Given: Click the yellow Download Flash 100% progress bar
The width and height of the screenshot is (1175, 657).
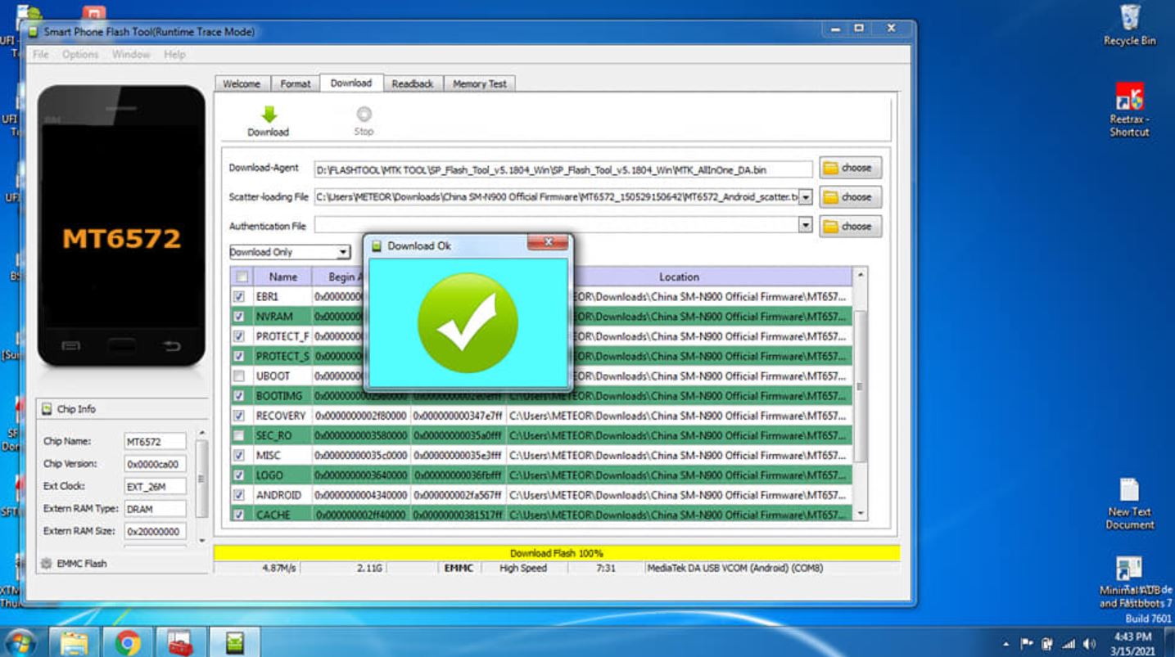Looking at the screenshot, I should tap(556, 553).
